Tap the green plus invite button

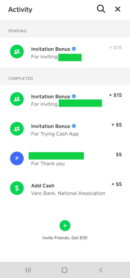point(65,226)
